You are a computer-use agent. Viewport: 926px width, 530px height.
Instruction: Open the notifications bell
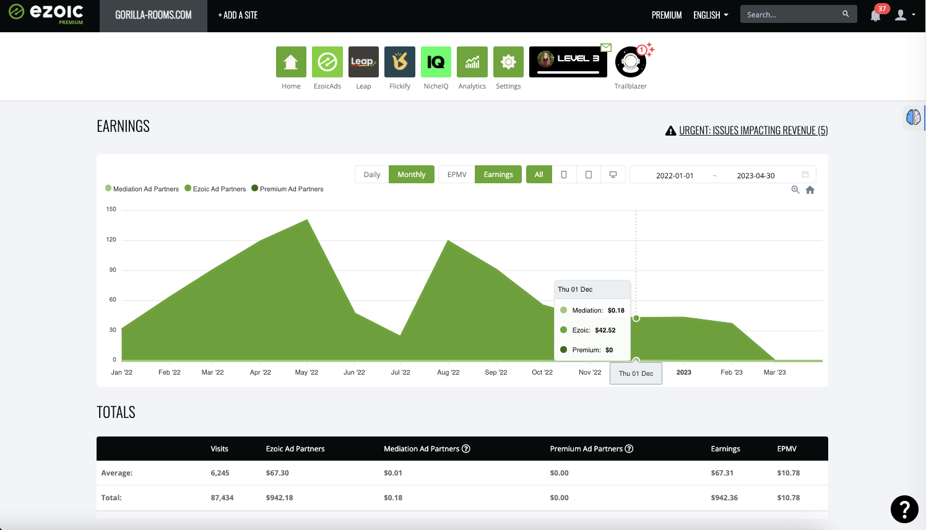click(x=875, y=15)
